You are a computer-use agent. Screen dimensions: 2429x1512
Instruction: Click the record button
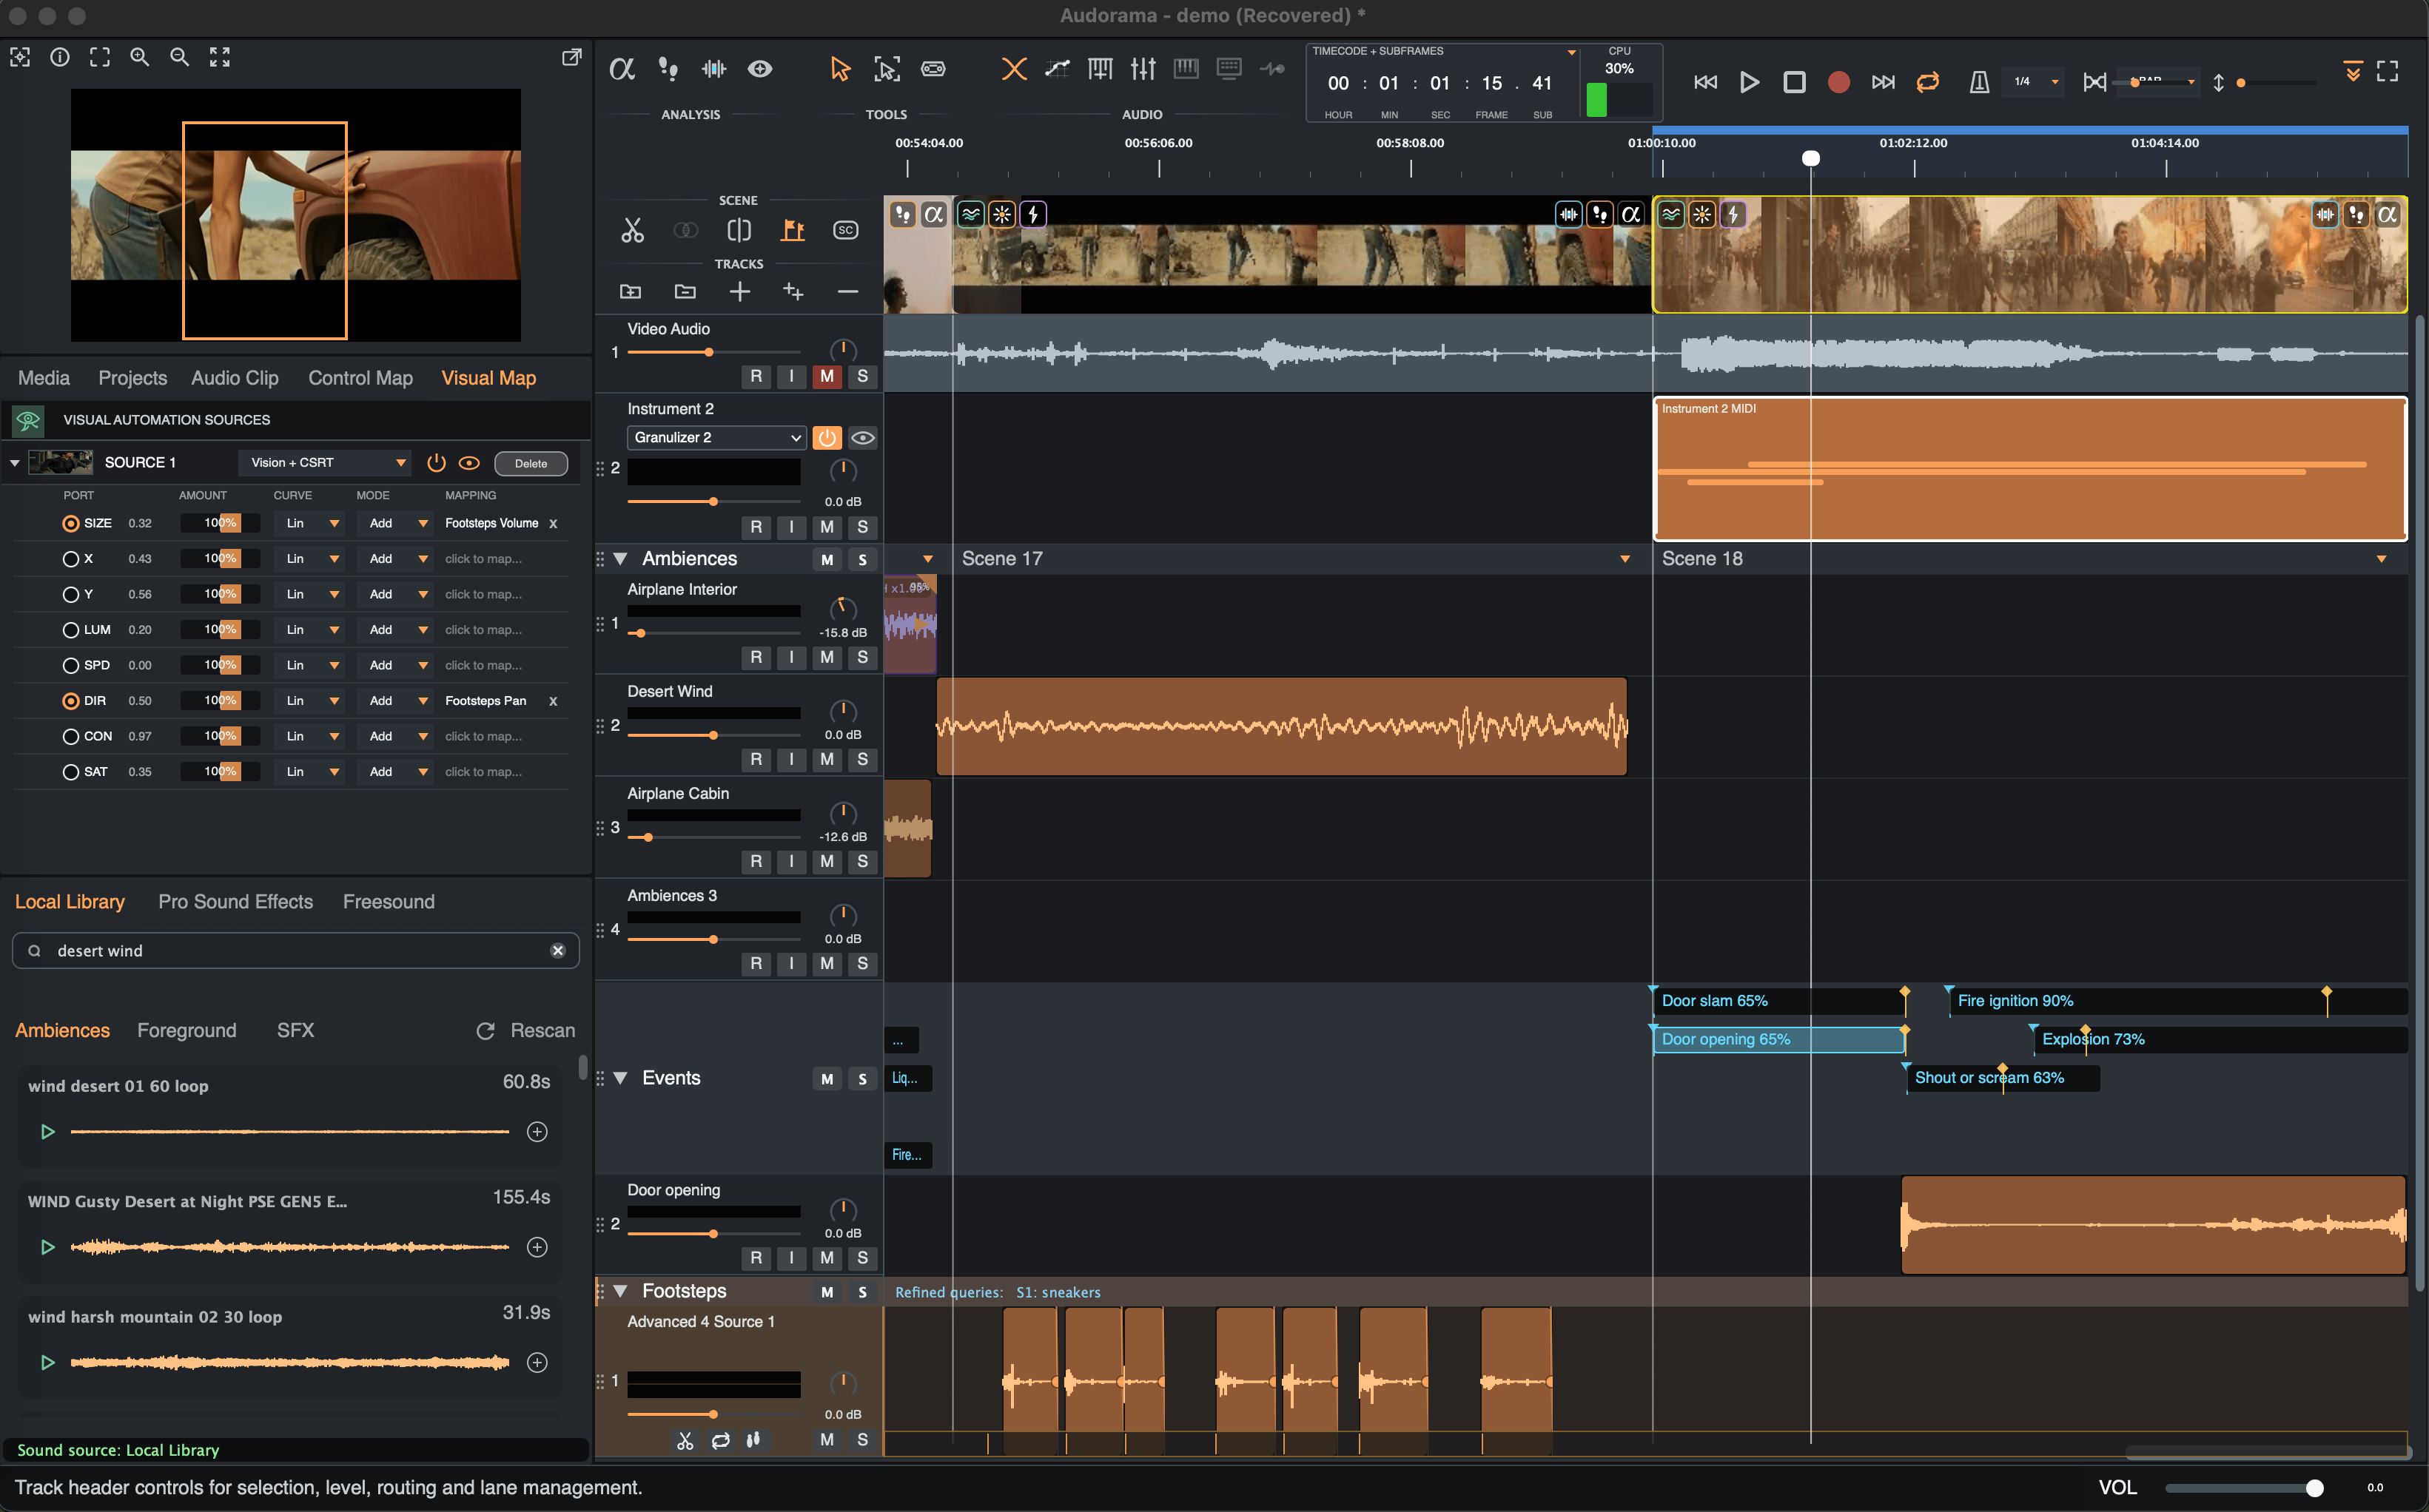tap(1838, 82)
